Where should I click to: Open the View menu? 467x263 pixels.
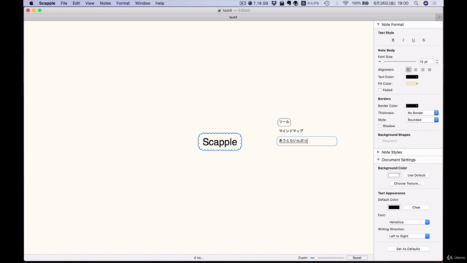(x=90, y=3)
